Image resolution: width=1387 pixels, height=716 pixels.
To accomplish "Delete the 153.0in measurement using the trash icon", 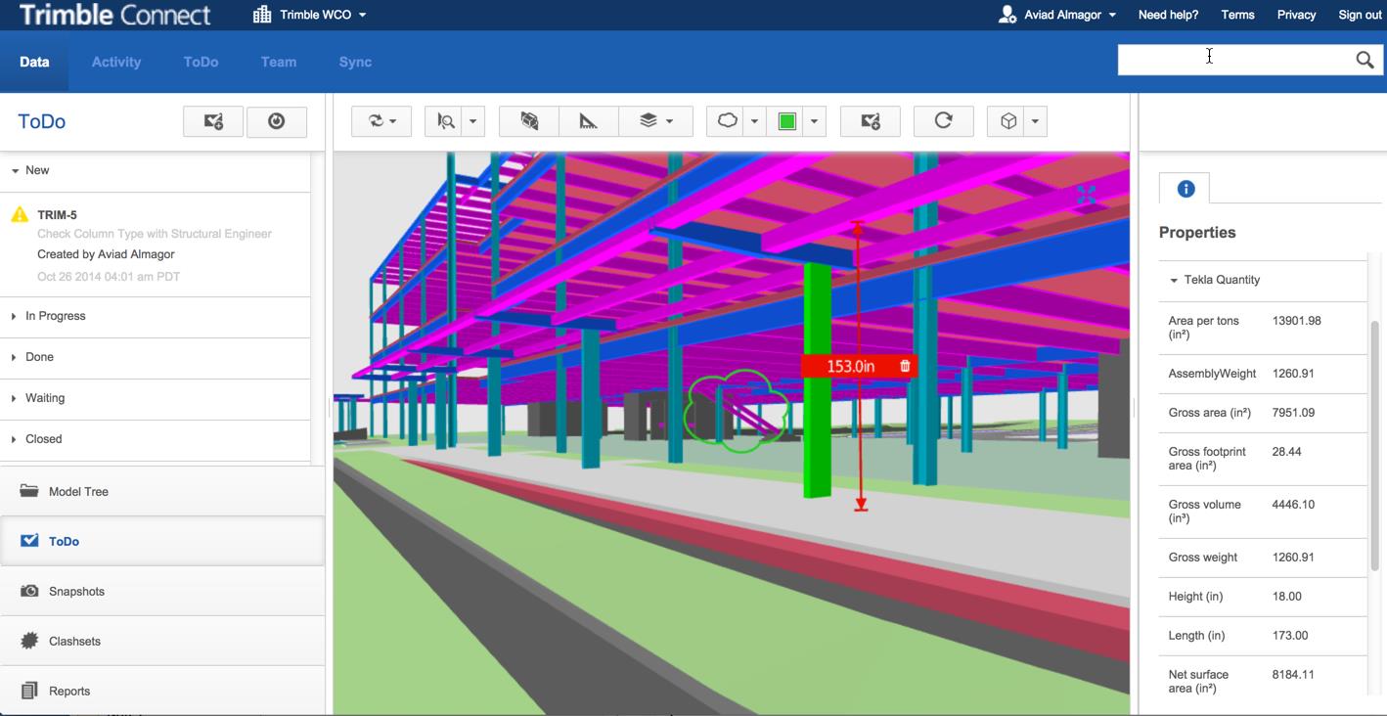I will point(903,366).
